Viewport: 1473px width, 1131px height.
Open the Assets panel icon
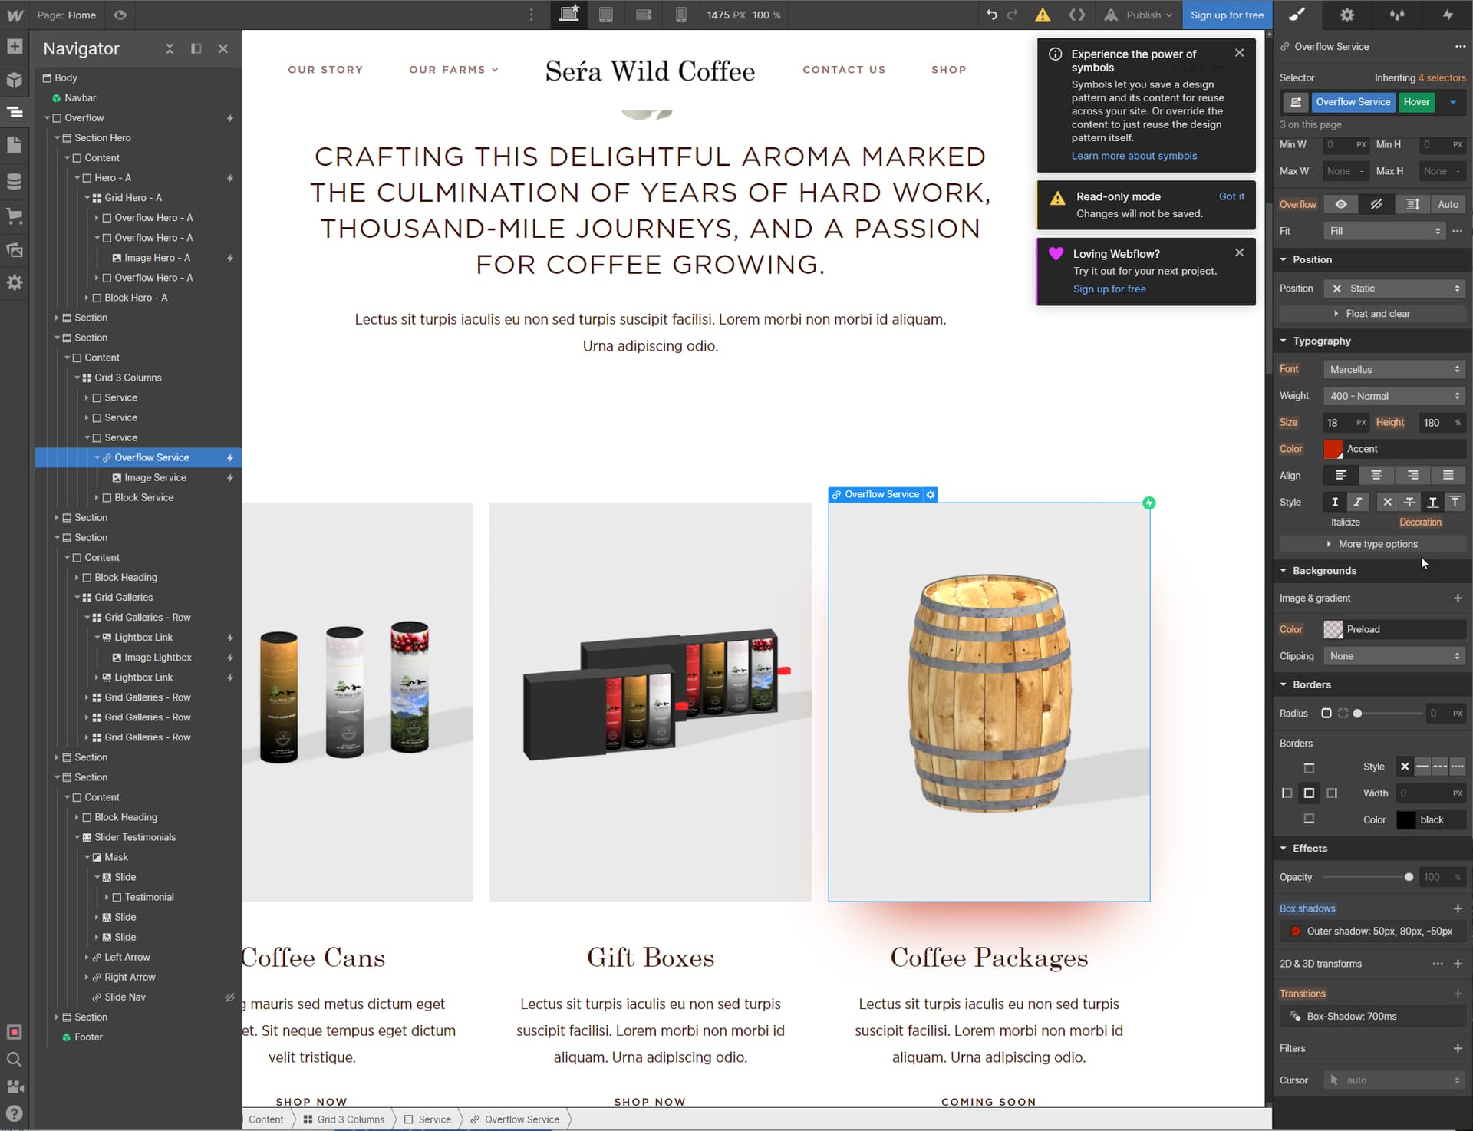click(14, 250)
